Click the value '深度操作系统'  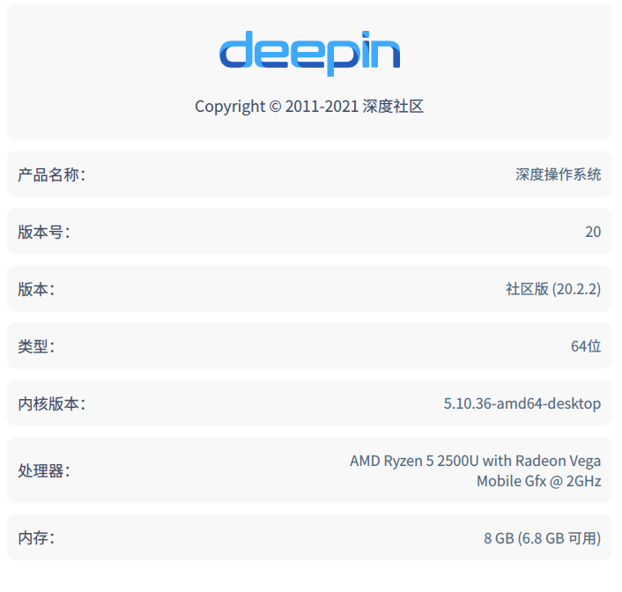pyautogui.click(x=559, y=174)
